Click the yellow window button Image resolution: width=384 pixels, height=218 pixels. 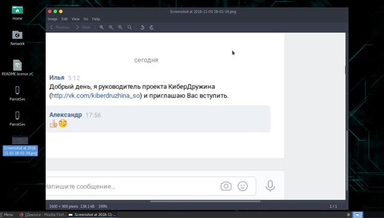click(x=61, y=11)
